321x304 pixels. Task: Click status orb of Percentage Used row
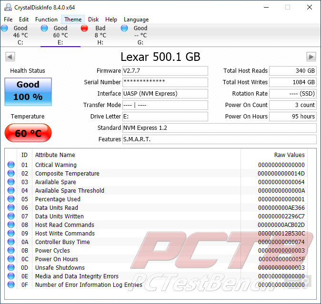(11, 199)
